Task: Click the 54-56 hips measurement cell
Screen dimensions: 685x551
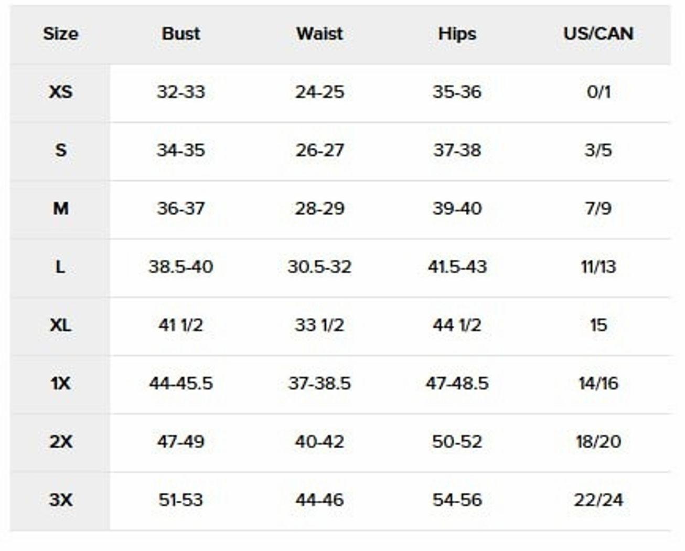Action: coord(457,500)
